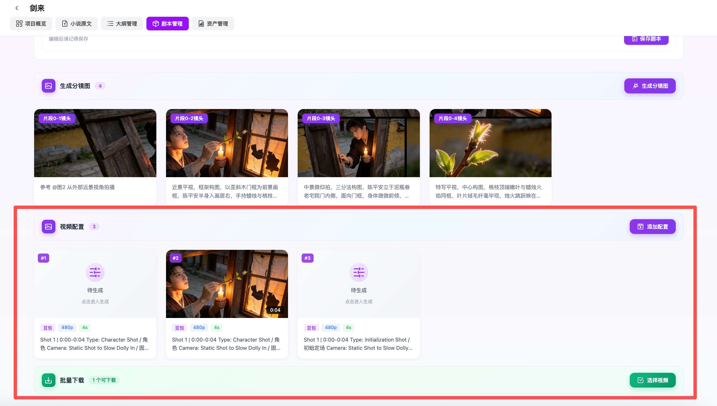Click the 编辑后请记得保存 hint text
This screenshot has height=406, width=717.
(69, 39)
